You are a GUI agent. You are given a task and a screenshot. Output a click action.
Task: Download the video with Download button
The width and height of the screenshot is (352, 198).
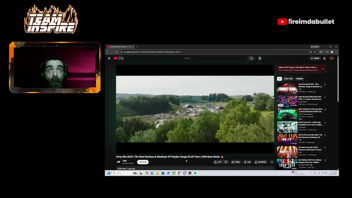[260, 162]
